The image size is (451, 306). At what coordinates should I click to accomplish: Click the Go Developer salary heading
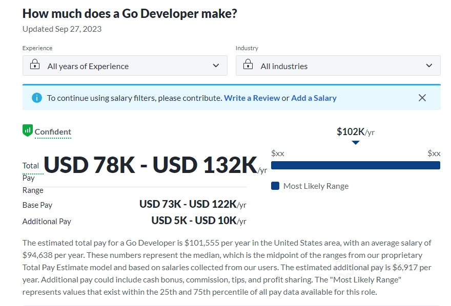point(130,14)
